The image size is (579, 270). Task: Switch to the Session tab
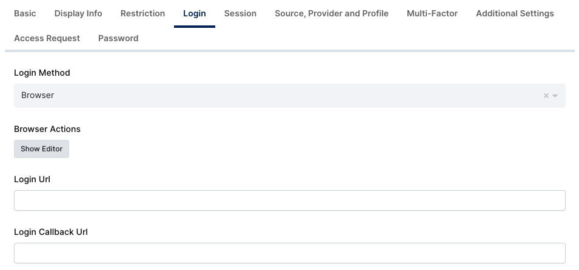point(240,13)
